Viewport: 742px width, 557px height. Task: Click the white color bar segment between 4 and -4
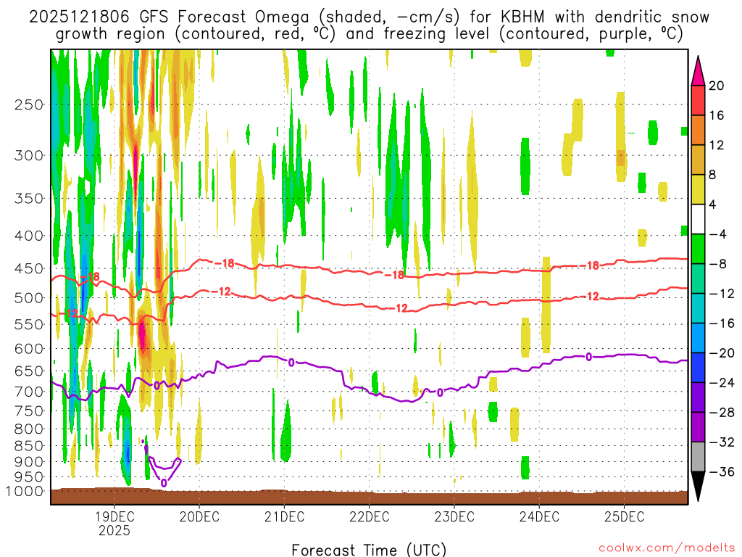click(x=698, y=219)
